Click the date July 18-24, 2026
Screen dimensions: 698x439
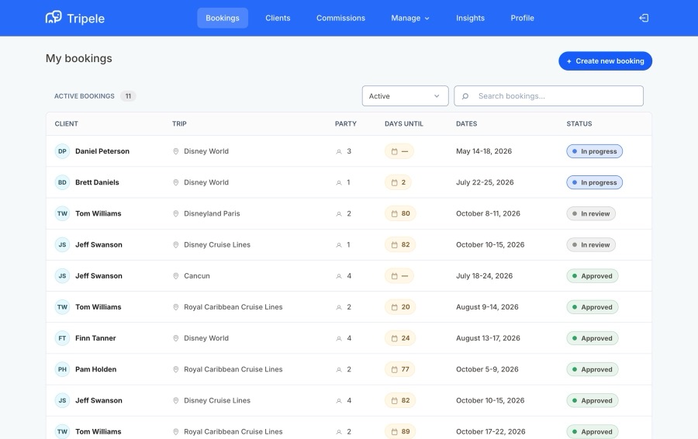484,276
